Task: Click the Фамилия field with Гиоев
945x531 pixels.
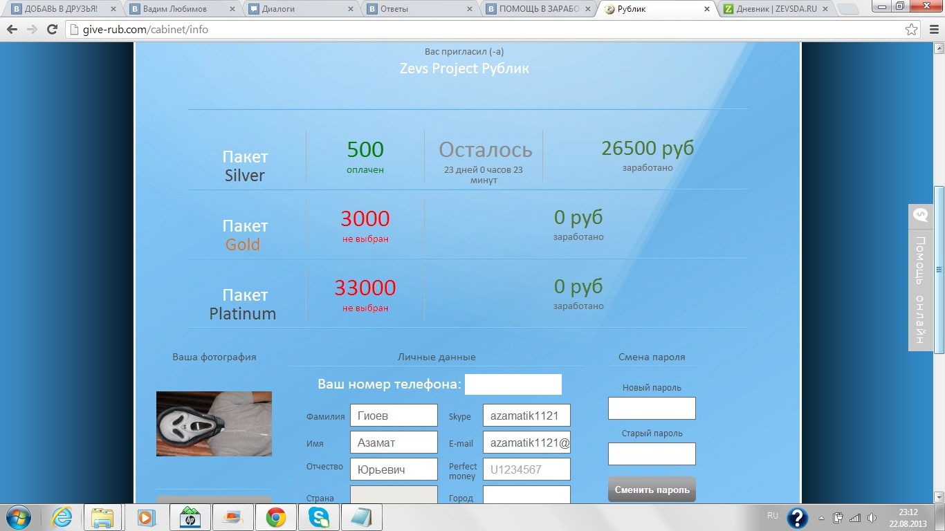Action: 394,416
